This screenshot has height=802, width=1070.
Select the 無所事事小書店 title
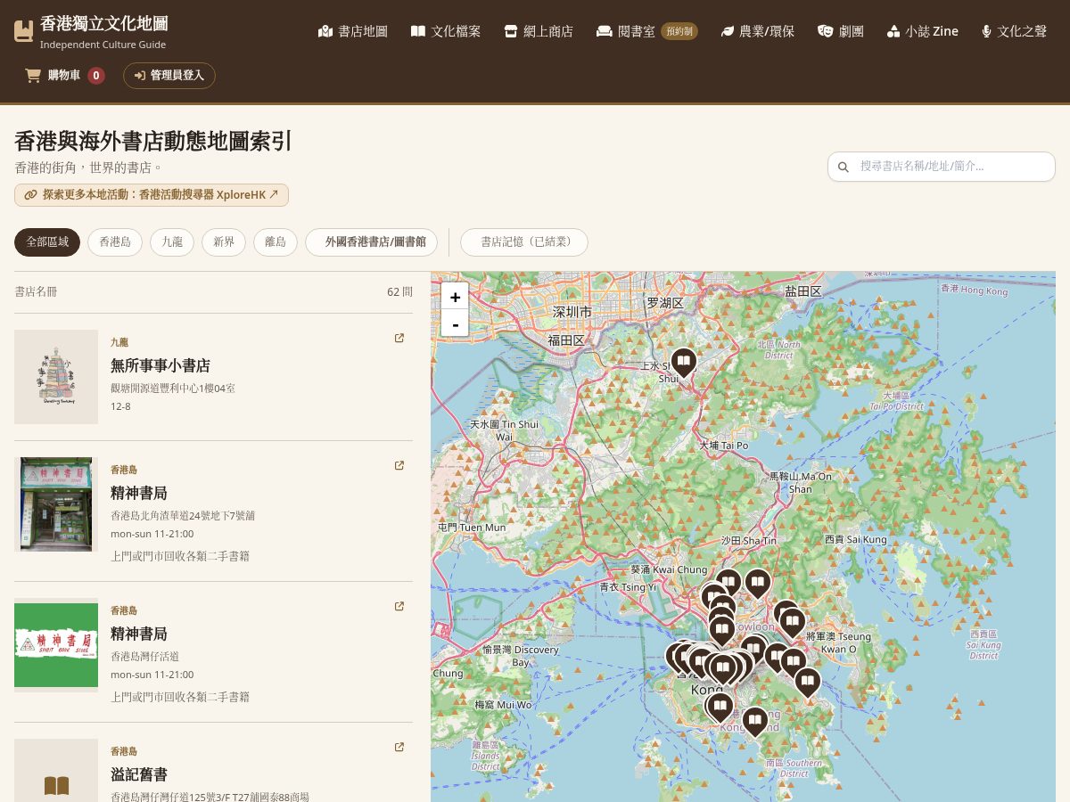(x=160, y=365)
